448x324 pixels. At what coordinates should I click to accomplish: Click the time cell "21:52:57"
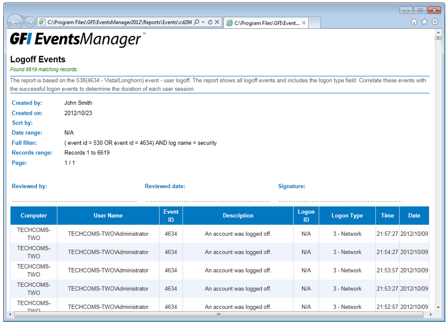click(x=387, y=307)
